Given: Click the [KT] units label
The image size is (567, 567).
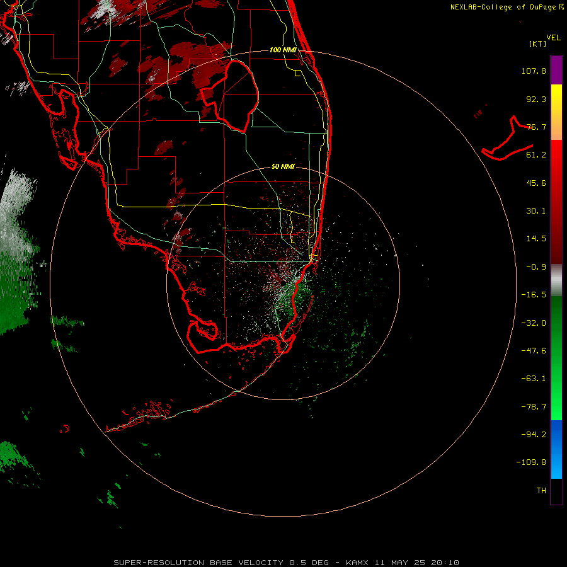Looking at the screenshot, I should coord(538,43).
